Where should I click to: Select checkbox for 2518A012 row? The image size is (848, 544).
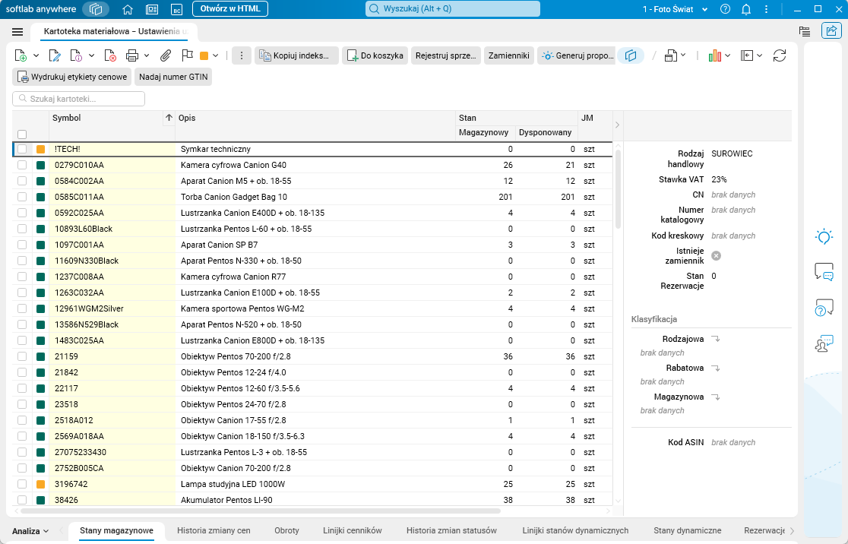pyautogui.click(x=22, y=420)
